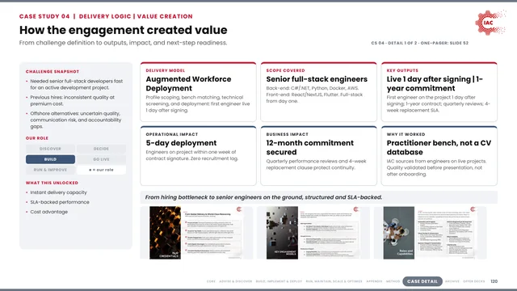Open Build, Implement & Deploy section
Image resolution: width=517 pixels, height=291 pixels.
tap(279, 281)
